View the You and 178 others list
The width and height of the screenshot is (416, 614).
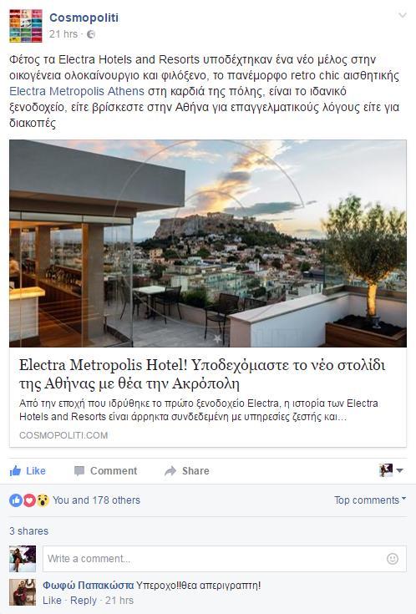click(96, 500)
